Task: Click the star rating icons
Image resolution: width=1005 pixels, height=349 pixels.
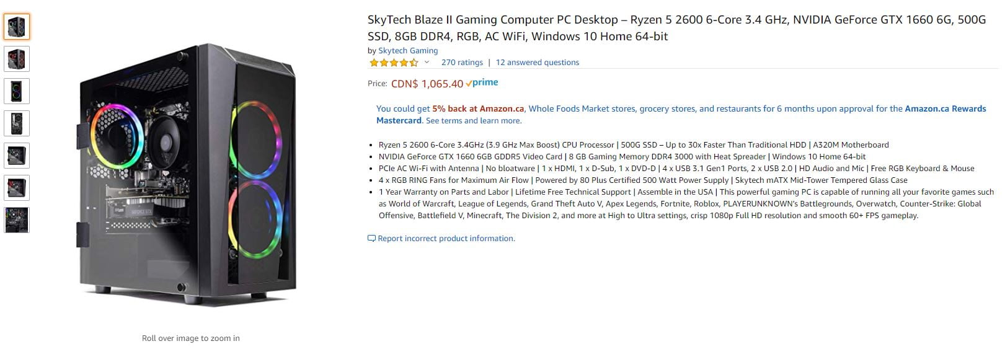Action: (394, 63)
